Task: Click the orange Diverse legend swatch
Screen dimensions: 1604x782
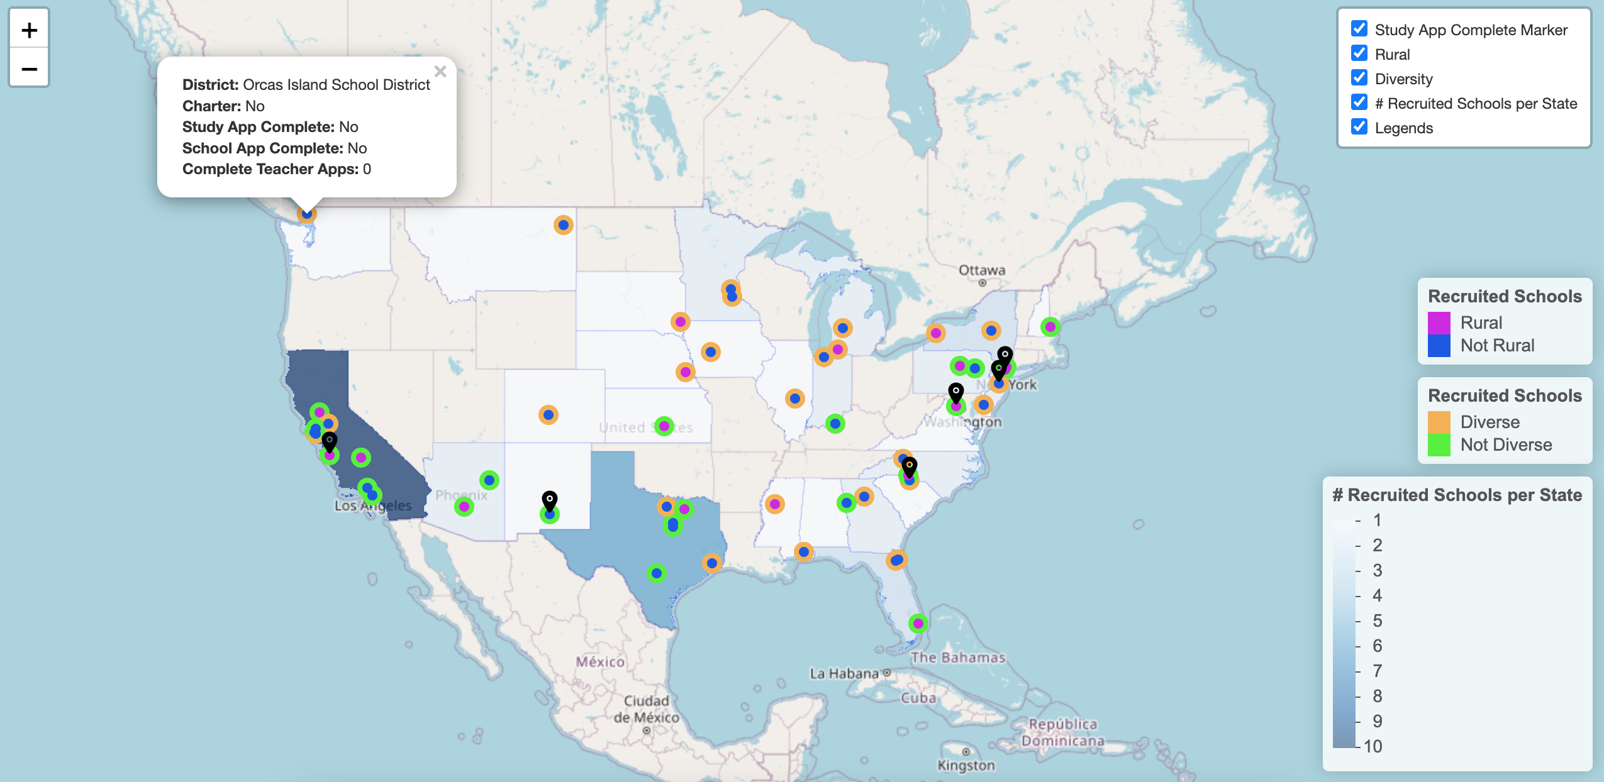Action: click(1439, 422)
